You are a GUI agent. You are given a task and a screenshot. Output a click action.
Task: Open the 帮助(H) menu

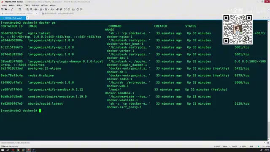point(52,5)
